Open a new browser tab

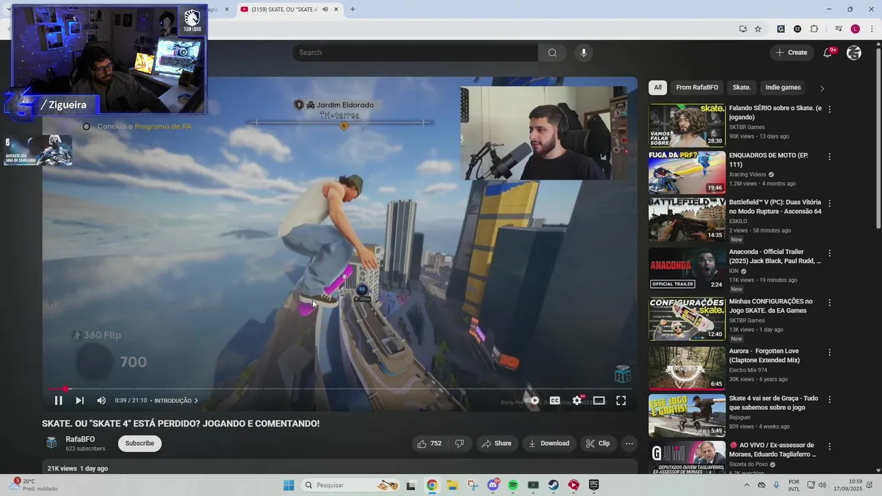coord(353,10)
